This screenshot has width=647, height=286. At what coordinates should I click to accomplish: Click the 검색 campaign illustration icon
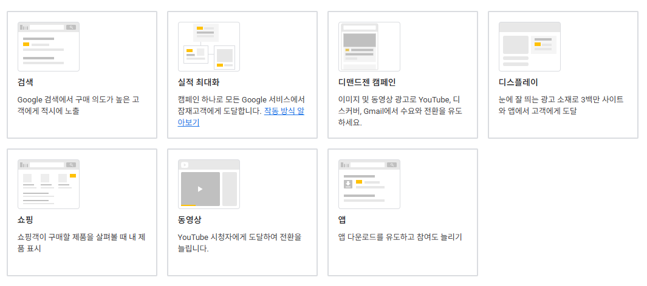pyautogui.click(x=49, y=47)
